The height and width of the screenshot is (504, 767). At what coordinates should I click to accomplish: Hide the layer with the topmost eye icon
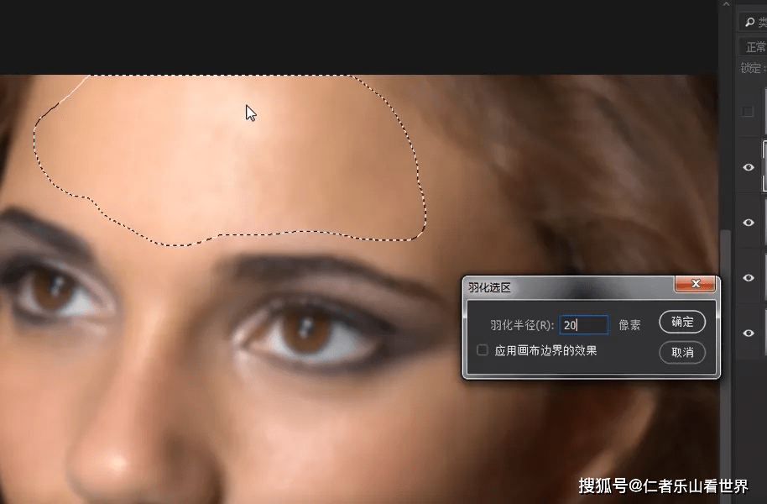(x=749, y=167)
